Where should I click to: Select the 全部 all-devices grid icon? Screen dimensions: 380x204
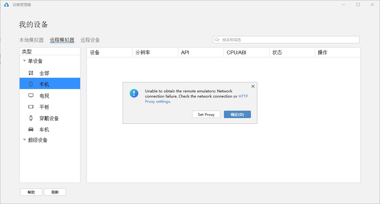(31, 73)
